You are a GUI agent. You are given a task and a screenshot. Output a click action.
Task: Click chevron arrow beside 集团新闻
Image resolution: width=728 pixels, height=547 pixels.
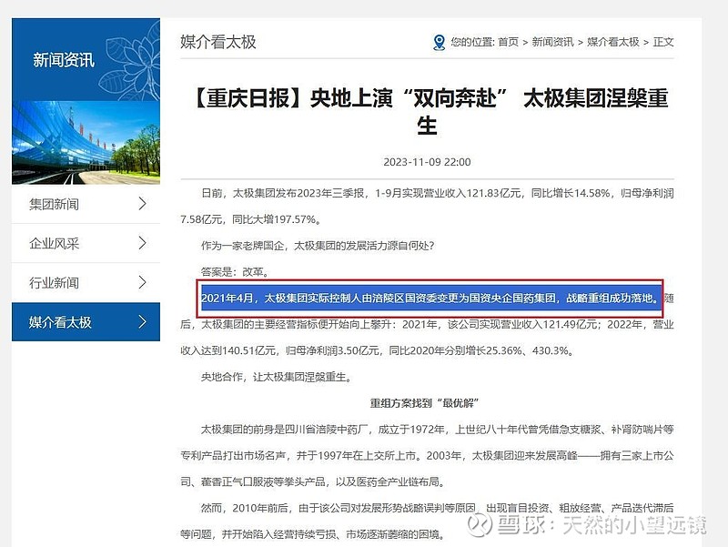143,203
